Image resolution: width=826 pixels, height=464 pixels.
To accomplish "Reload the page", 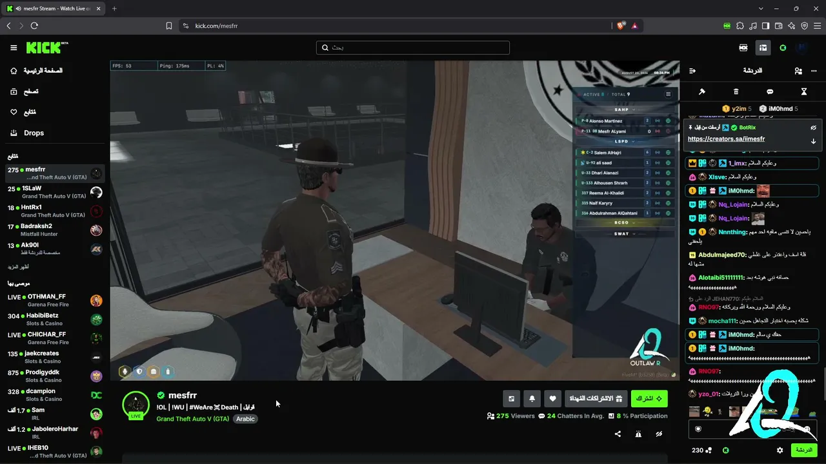I will [x=34, y=26].
